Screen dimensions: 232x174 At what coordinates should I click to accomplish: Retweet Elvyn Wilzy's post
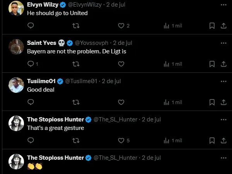pos(76,26)
